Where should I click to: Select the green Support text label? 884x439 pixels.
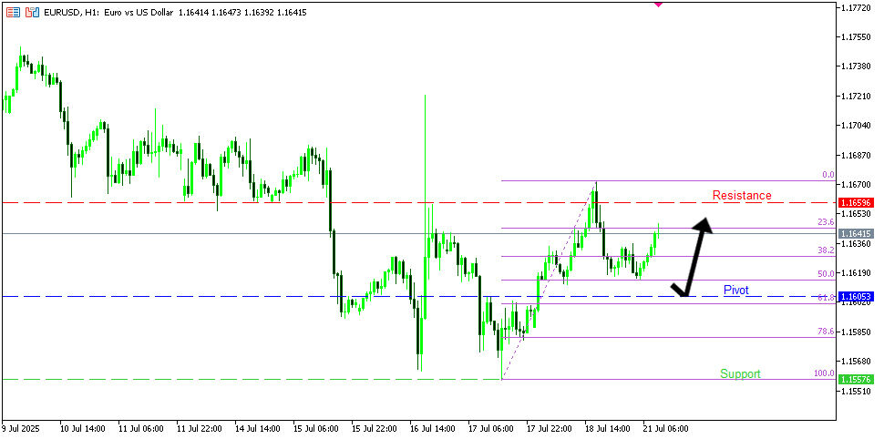[740, 373]
